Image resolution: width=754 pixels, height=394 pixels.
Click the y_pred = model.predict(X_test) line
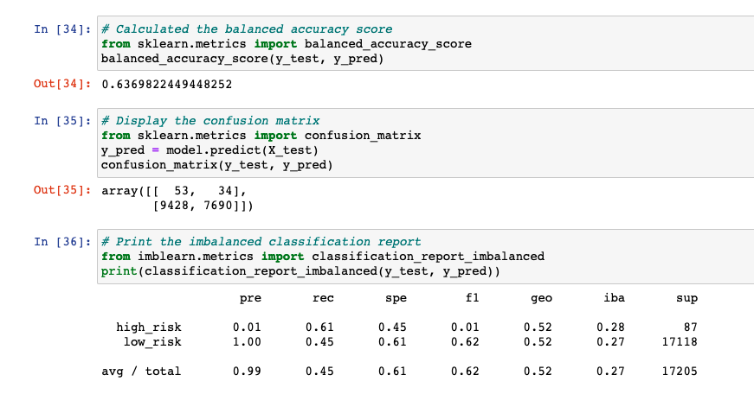209,150
